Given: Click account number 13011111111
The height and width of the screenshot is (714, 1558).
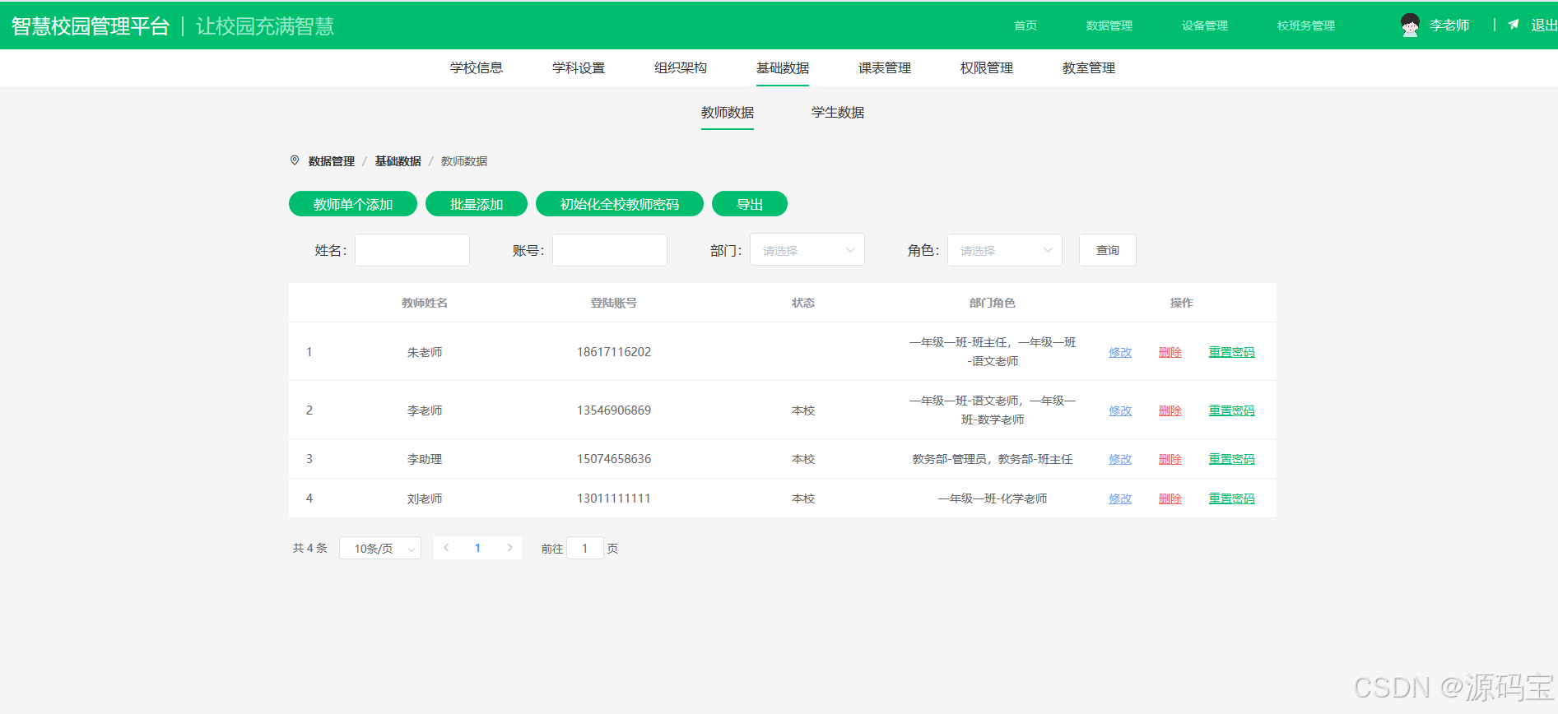Looking at the screenshot, I should coord(614,498).
